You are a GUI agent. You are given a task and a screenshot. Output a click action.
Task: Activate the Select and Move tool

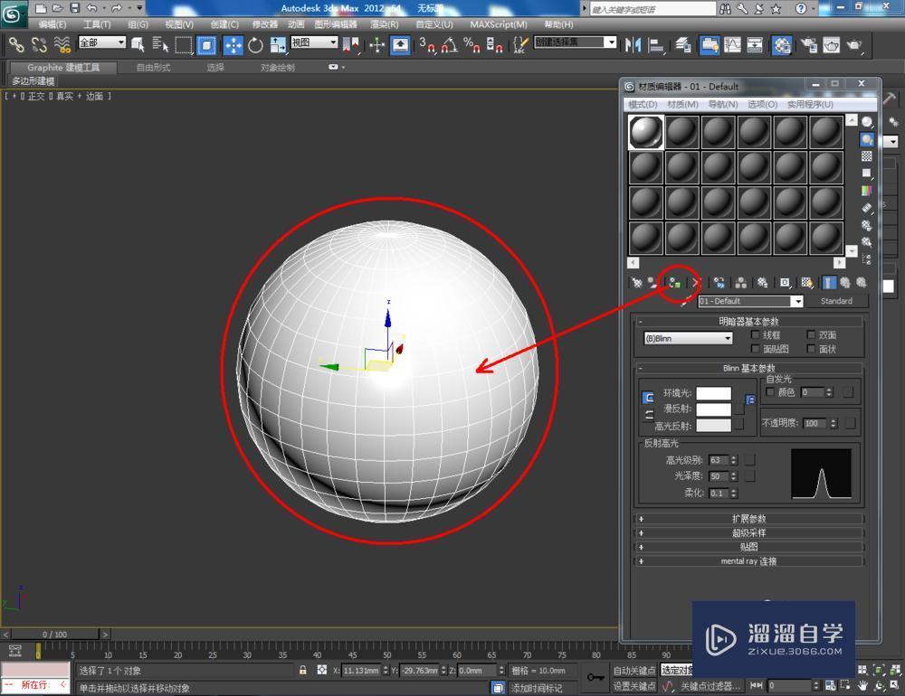[232, 42]
